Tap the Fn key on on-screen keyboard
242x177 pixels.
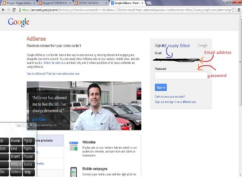click(4, 173)
